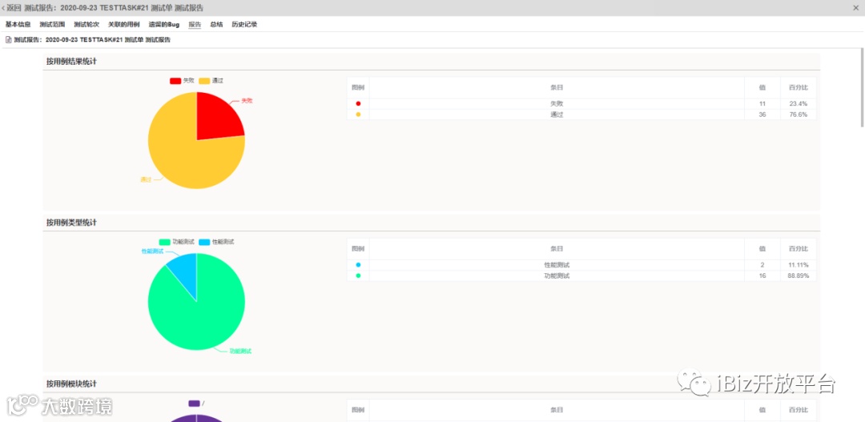Click the 性能测试 label beside type pie
This screenshot has width=865, height=422.
[152, 251]
